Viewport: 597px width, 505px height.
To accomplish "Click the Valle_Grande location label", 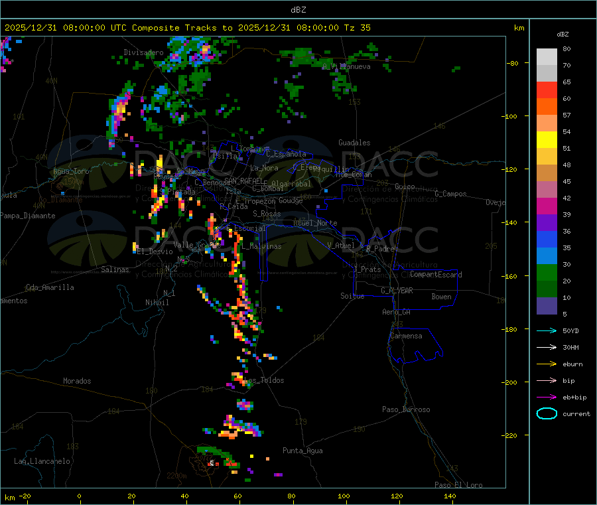I will coord(197,245).
